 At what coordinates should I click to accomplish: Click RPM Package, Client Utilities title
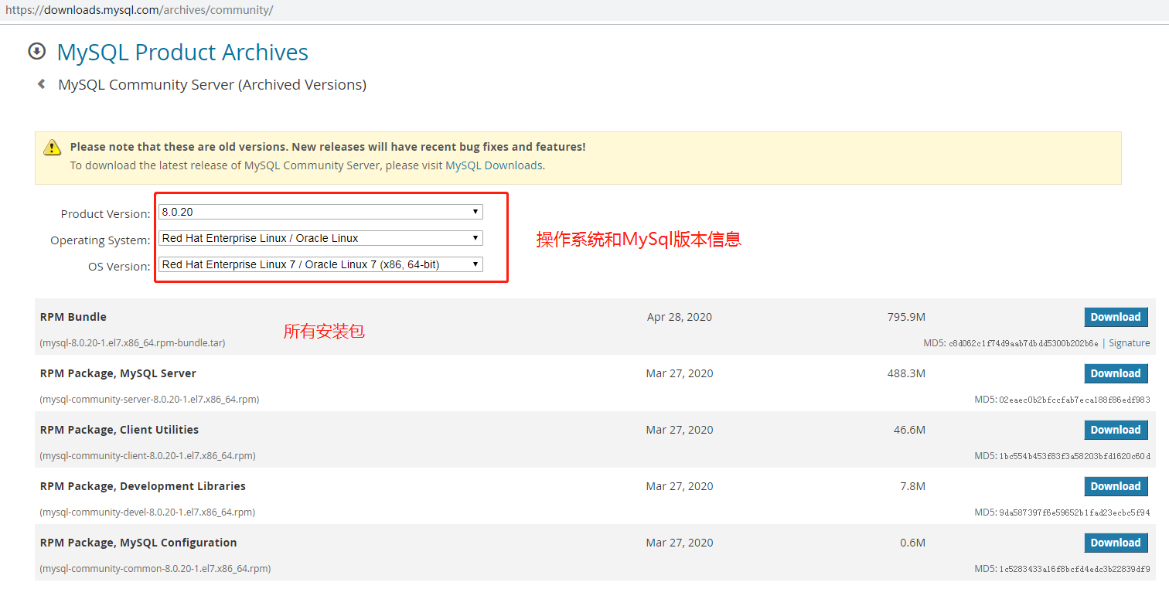[x=119, y=430]
